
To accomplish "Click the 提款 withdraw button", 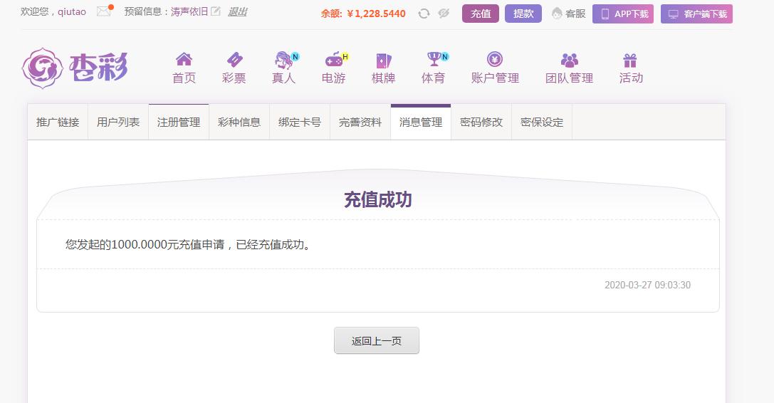I will (523, 14).
